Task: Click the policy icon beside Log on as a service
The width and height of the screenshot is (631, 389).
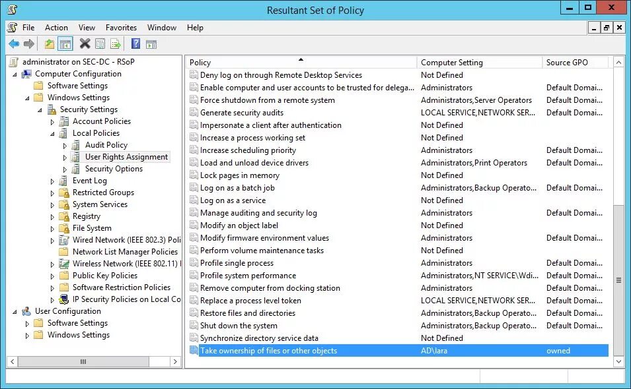Action: pos(194,200)
